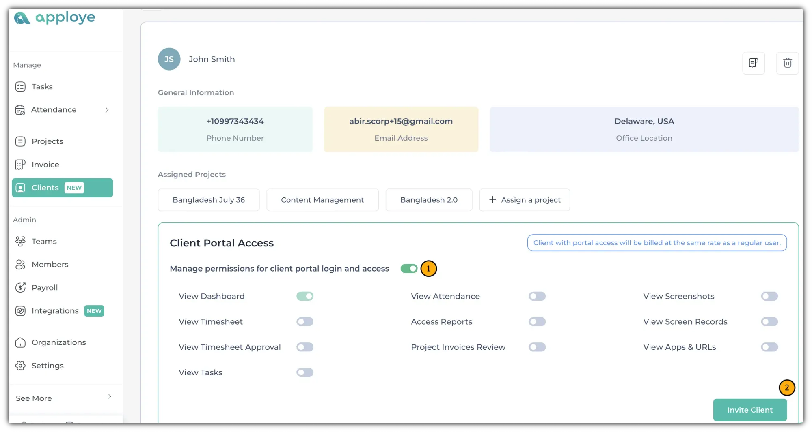Open the Members page from sidebar

(50, 265)
